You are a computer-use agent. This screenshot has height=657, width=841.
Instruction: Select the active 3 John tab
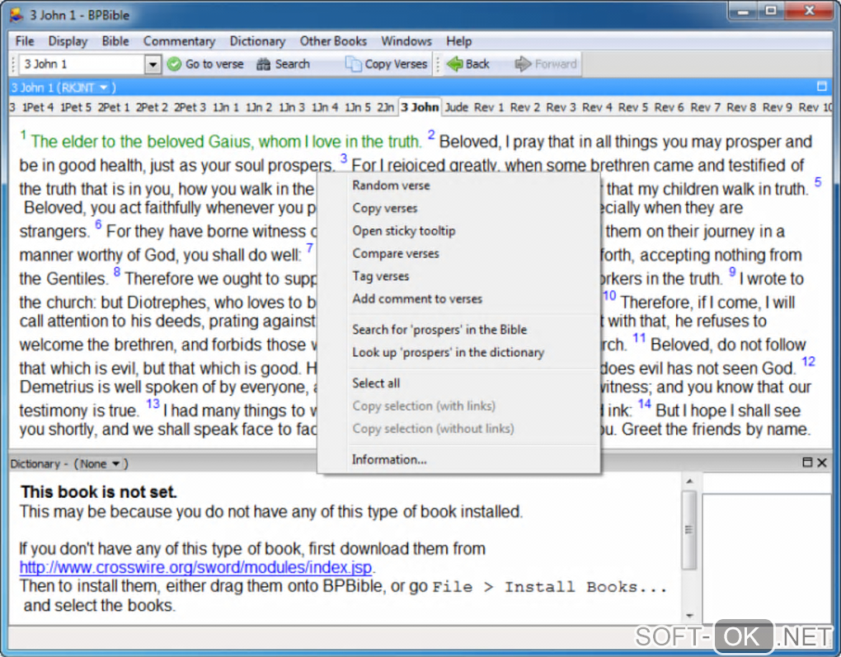click(420, 107)
